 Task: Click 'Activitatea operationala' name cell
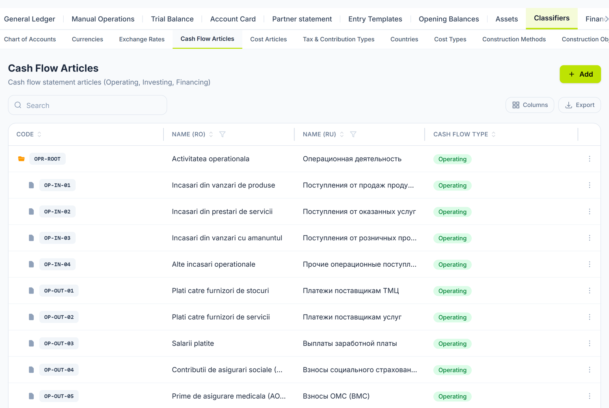click(211, 159)
